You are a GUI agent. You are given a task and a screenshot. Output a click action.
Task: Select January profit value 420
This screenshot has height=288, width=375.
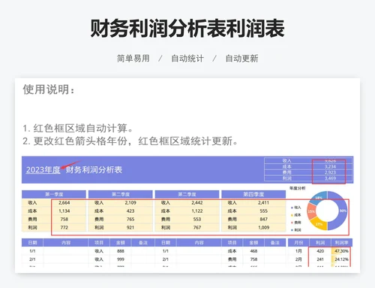pyautogui.click(x=320, y=251)
